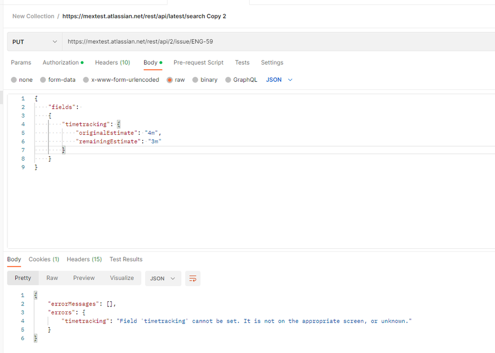Switch to the Authorization tab

(60, 62)
